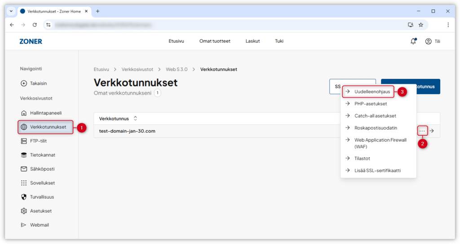The image size is (460, 244).
Task: Select FTP-tilit in the sidebar
Action: [38, 141]
